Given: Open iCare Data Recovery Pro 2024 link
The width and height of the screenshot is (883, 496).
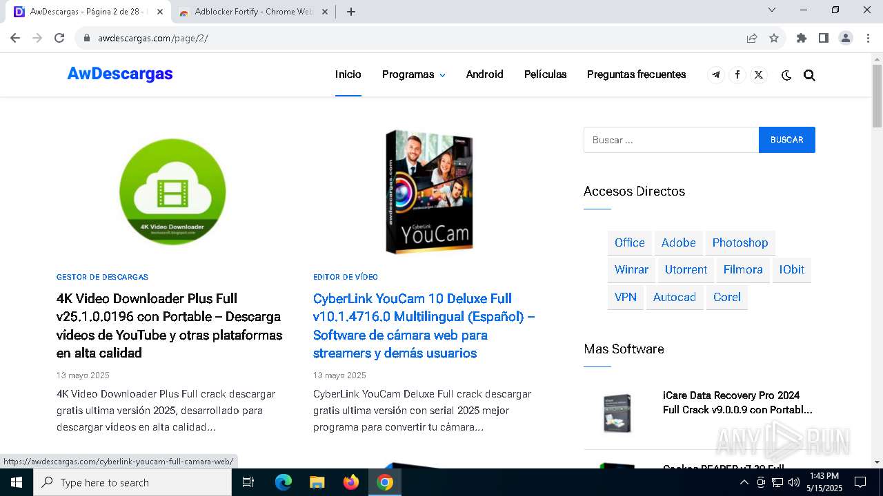Looking at the screenshot, I should pos(737,402).
